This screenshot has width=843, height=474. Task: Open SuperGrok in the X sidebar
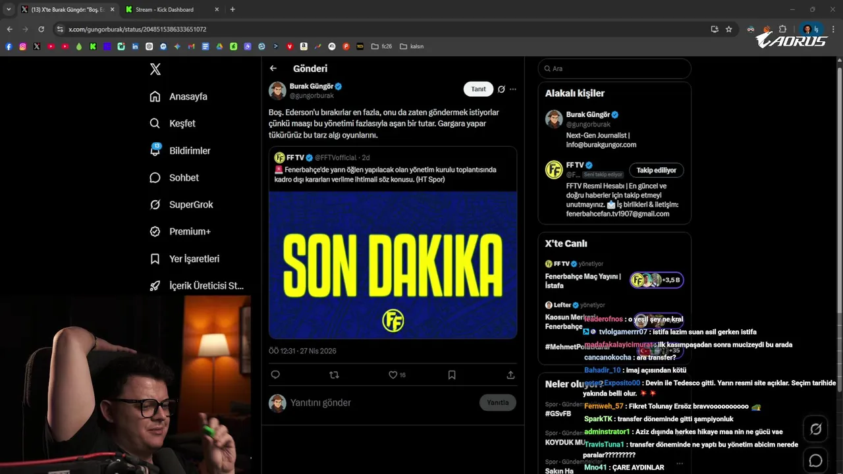[181, 205]
